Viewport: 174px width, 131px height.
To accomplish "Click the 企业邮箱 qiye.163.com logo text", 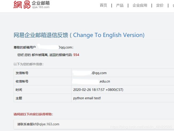I will tap(41, 5).
